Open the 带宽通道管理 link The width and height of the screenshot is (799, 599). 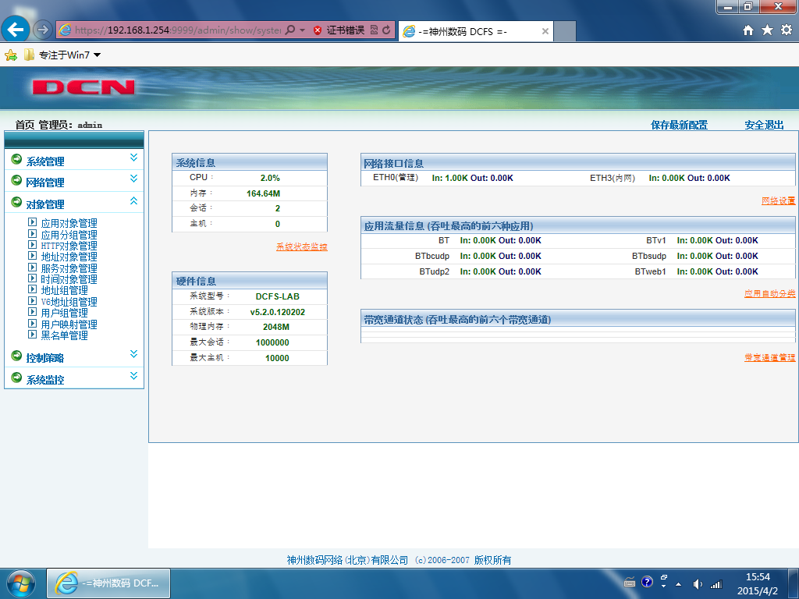tap(769, 357)
